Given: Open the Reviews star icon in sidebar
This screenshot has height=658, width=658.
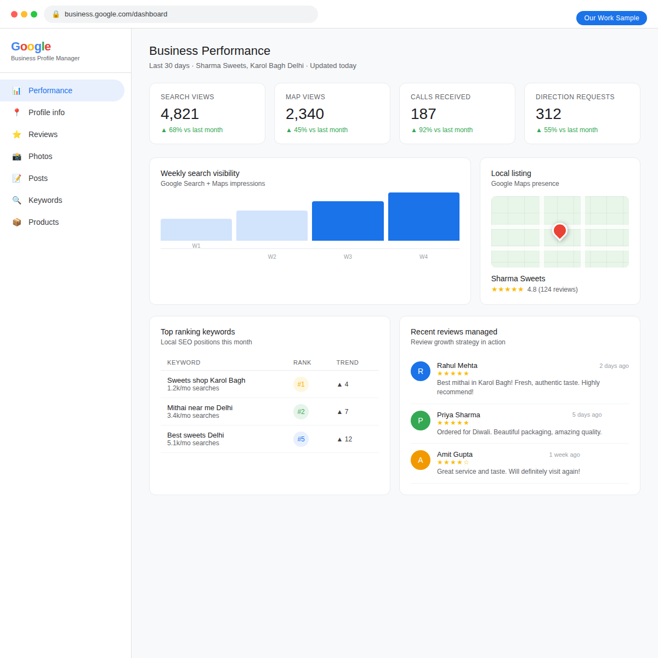Looking at the screenshot, I should click(17, 134).
